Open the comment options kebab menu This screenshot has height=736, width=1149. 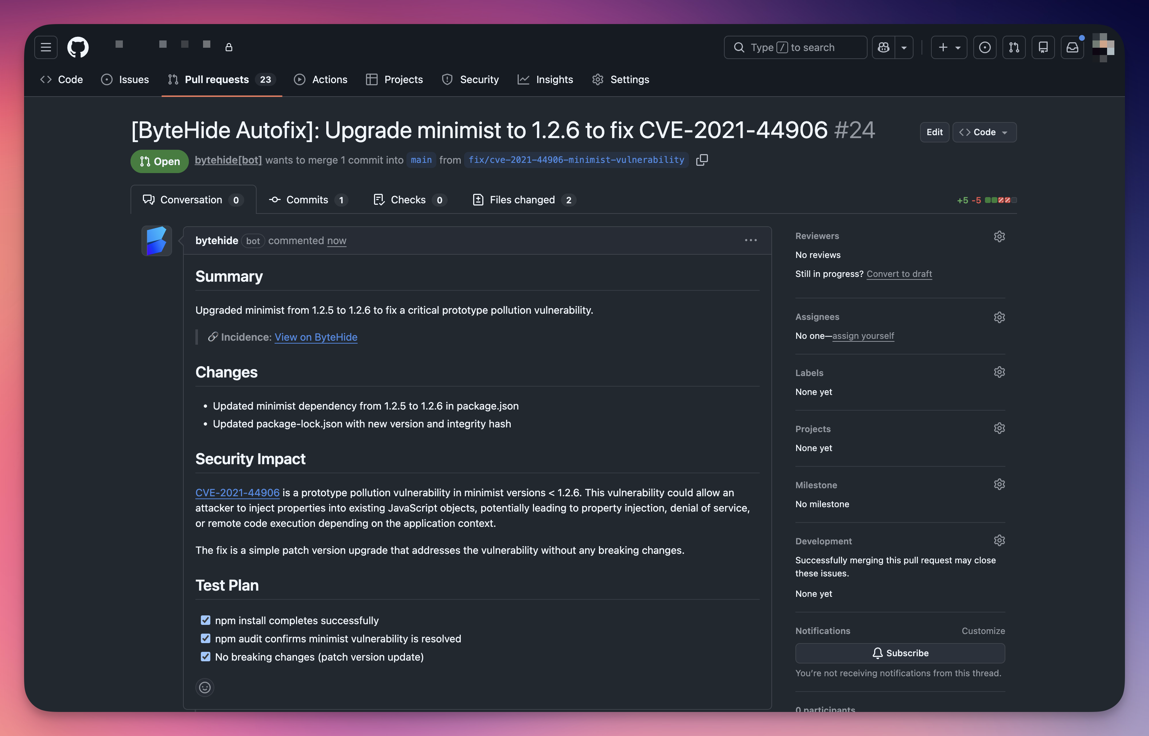click(751, 240)
